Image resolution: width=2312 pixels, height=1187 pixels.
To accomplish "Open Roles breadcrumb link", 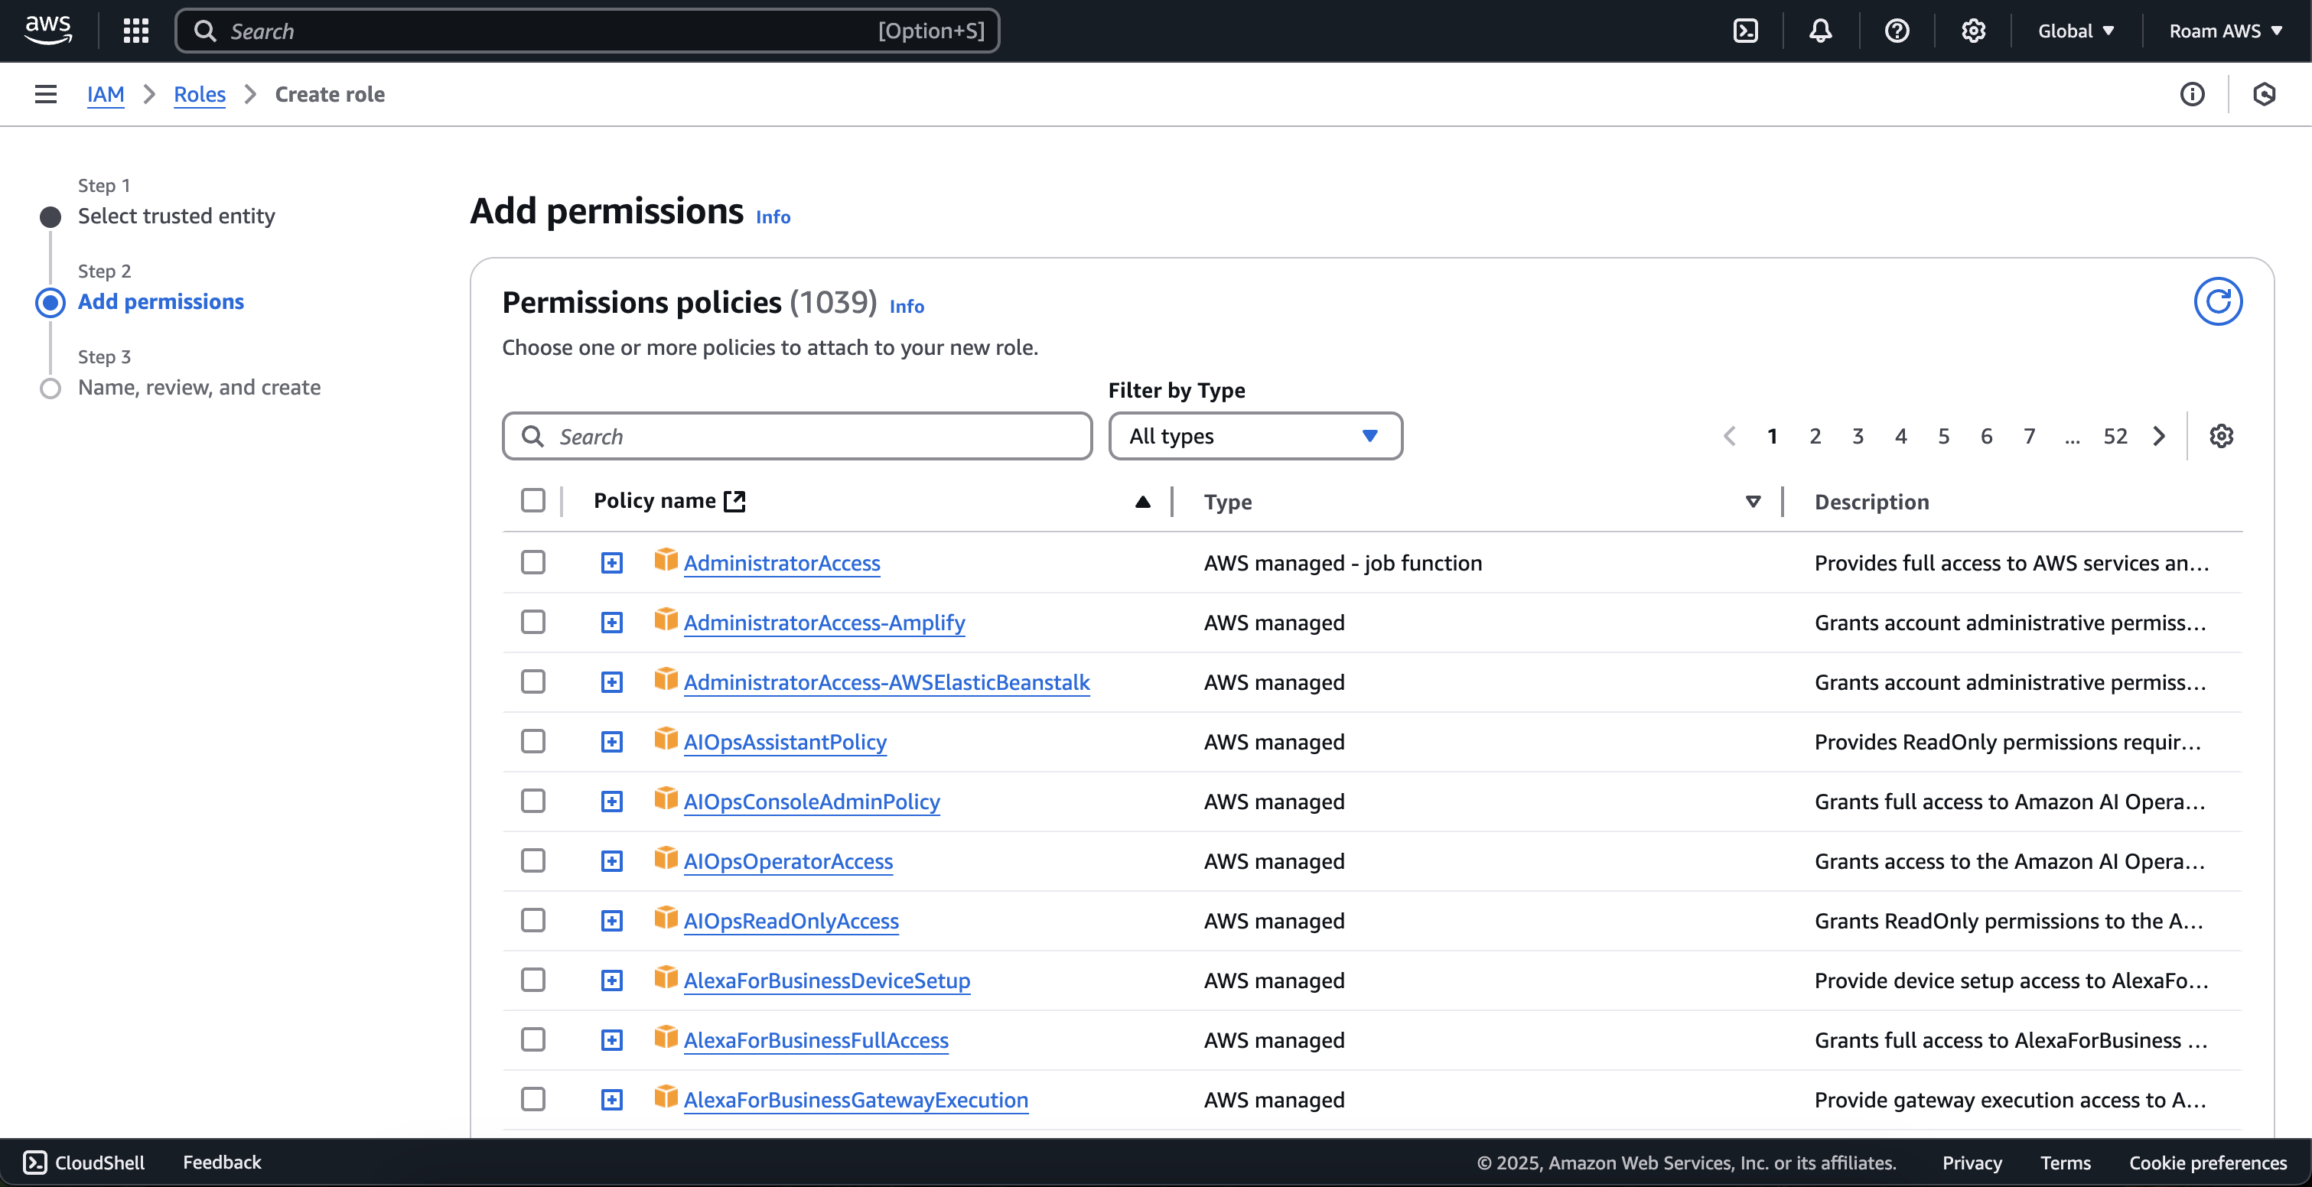I will [x=199, y=94].
